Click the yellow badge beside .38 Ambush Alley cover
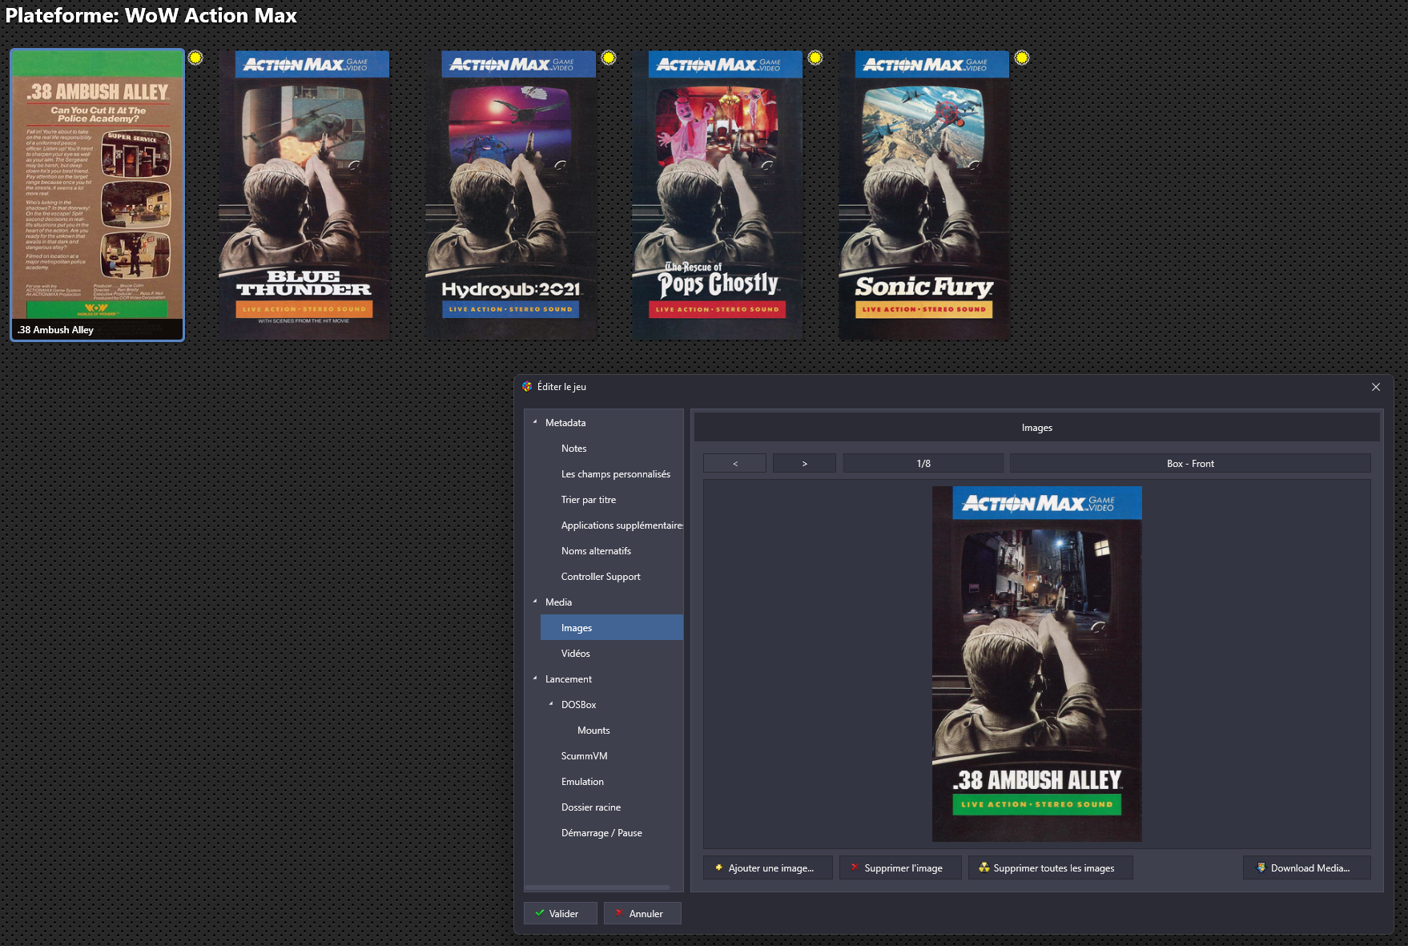This screenshot has width=1408, height=946. (x=195, y=58)
